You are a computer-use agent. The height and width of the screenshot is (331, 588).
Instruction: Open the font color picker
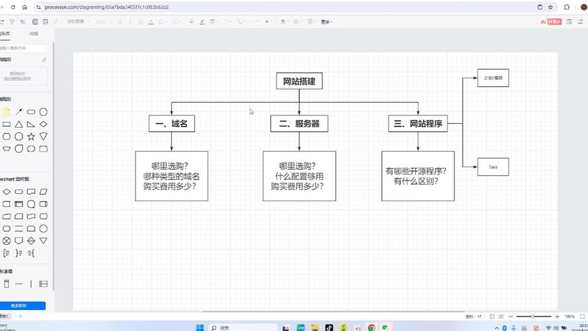tap(151, 22)
